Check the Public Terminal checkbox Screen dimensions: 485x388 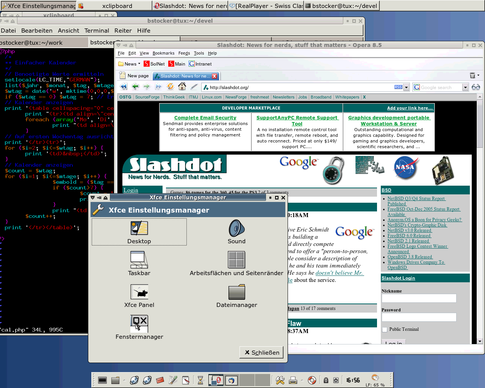pos(385,330)
